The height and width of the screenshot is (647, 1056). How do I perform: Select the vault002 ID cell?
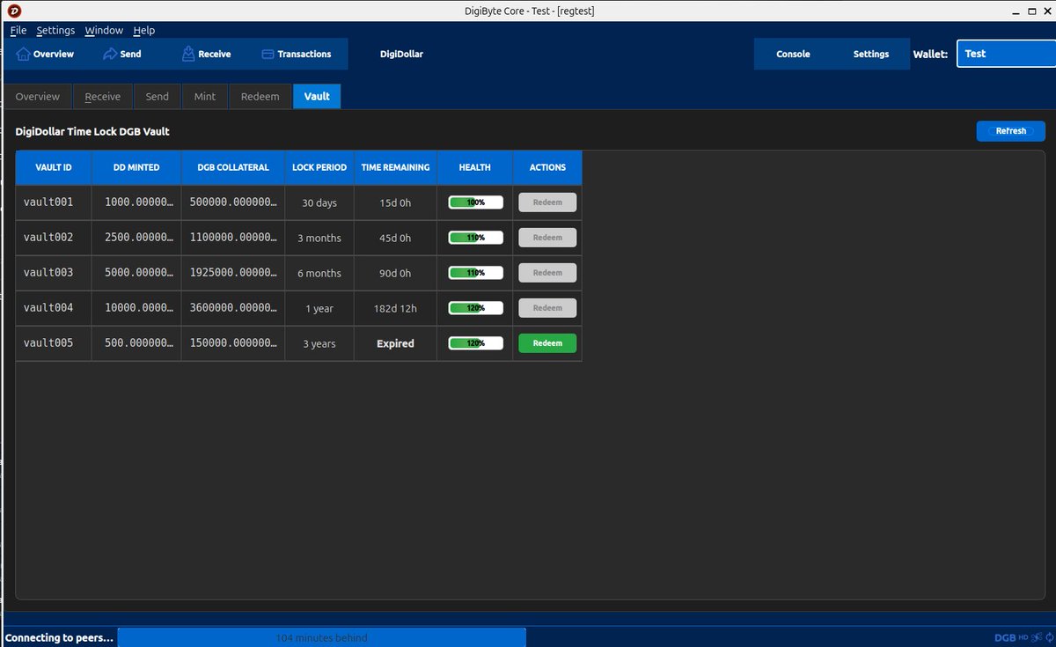(54, 238)
